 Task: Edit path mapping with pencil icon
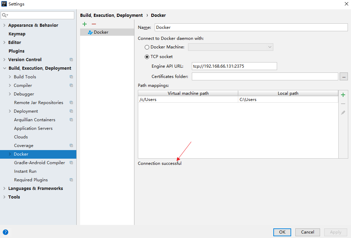[343, 113]
